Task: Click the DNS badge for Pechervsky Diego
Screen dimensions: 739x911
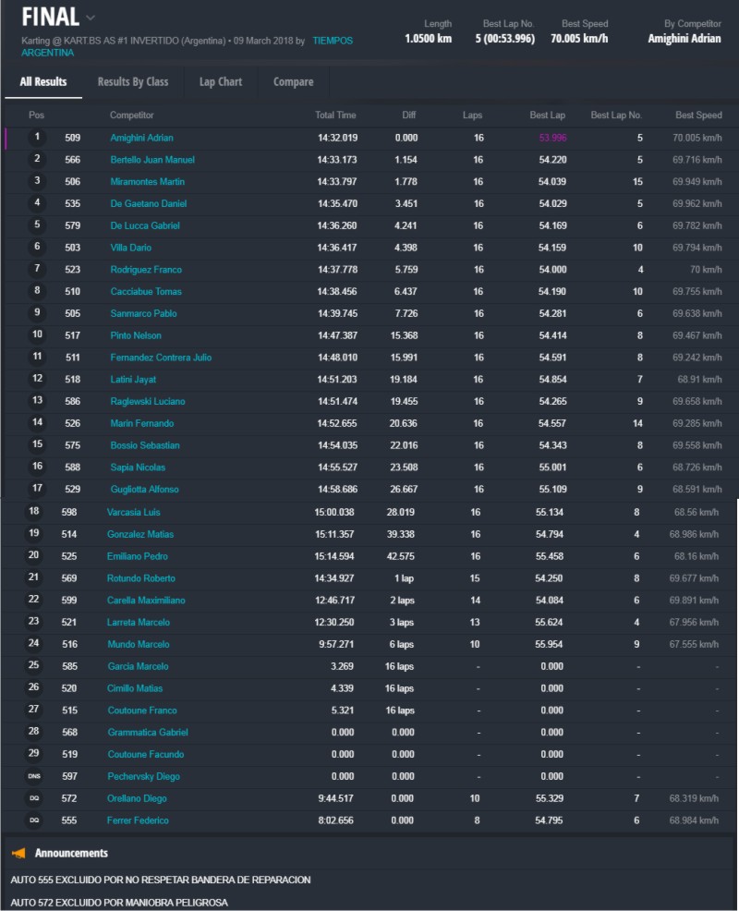Action: tap(34, 776)
